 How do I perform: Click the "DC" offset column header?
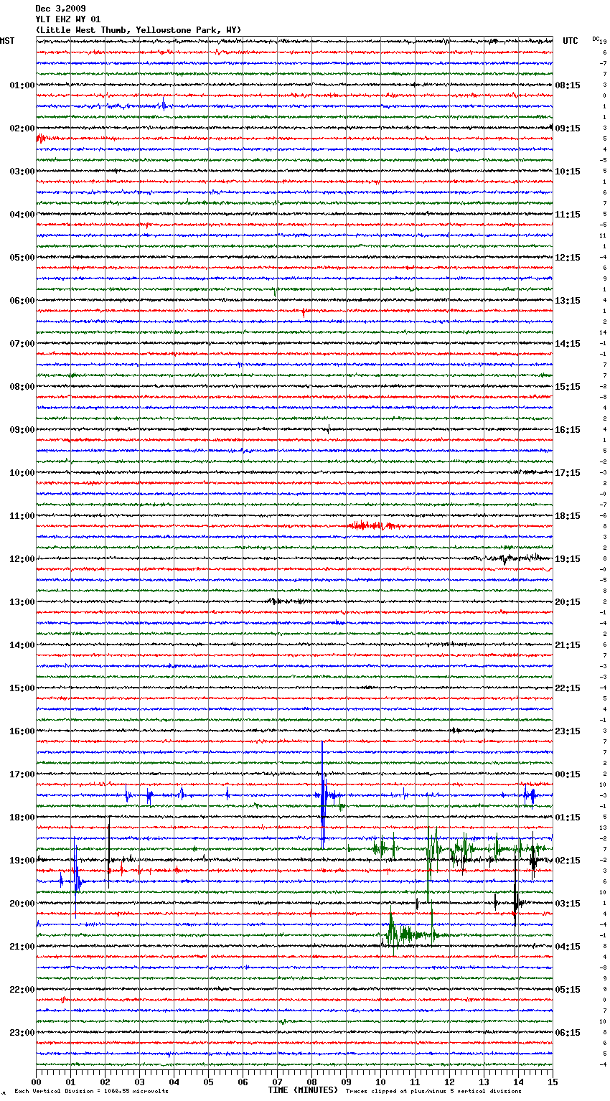[x=596, y=39]
